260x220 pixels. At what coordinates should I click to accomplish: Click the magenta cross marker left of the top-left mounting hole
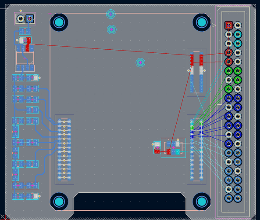(50, 13)
